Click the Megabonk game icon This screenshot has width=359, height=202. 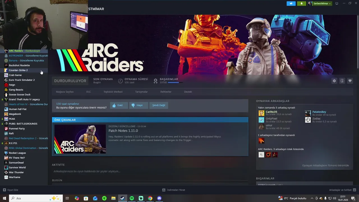pyautogui.click(x=6, y=114)
